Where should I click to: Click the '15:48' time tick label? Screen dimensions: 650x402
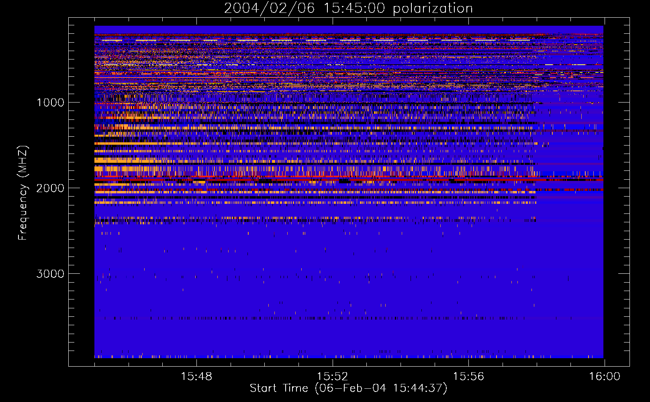tap(196, 377)
